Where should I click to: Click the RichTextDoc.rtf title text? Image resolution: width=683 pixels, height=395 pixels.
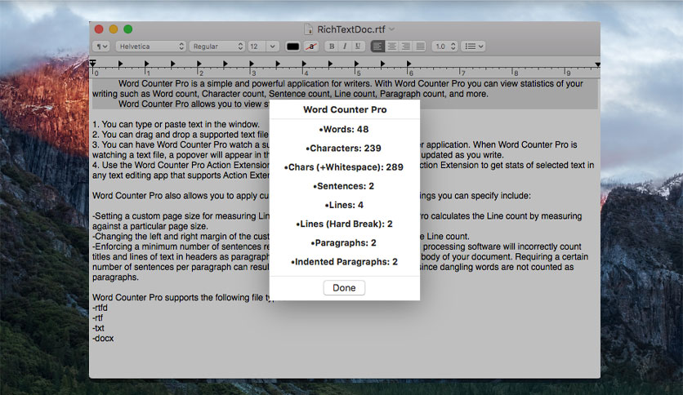pyautogui.click(x=351, y=29)
